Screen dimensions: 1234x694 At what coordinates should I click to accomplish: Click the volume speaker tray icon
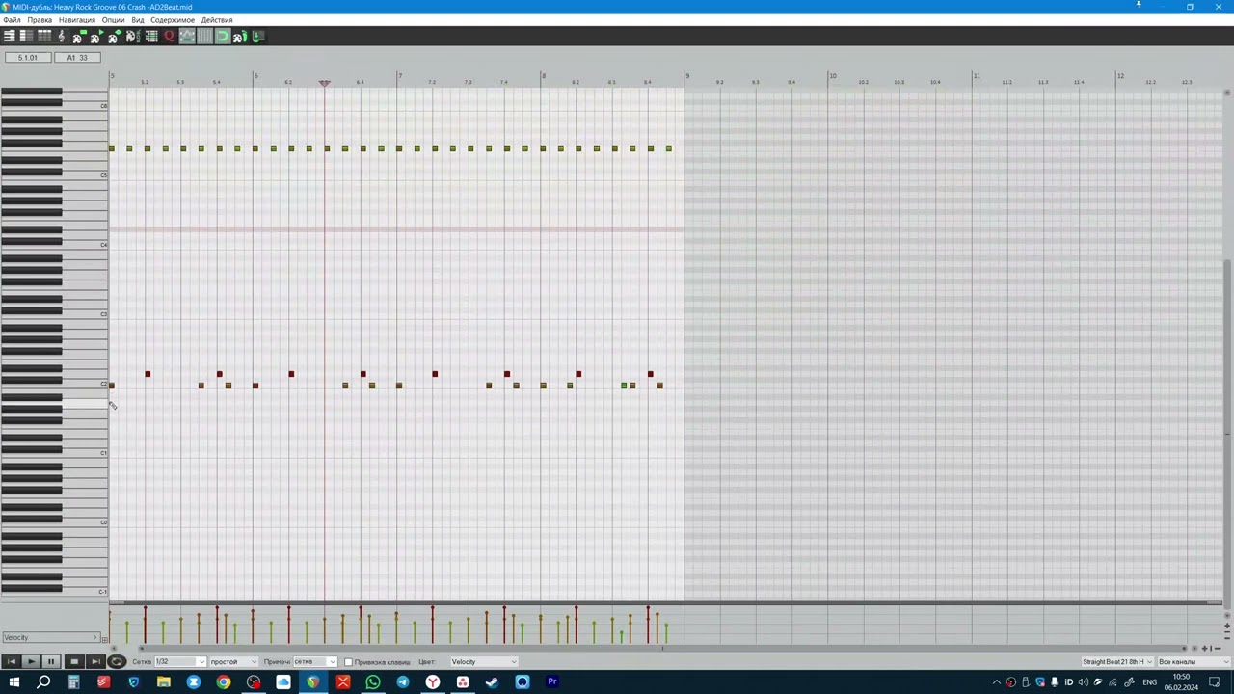pos(1084,682)
